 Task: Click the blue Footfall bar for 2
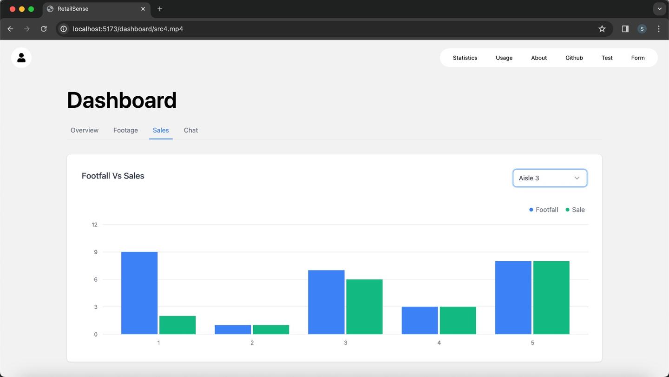point(233,330)
